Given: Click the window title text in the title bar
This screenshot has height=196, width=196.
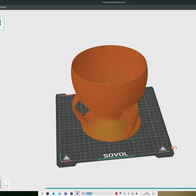Looking at the screenshot, I should click(114, 2).
